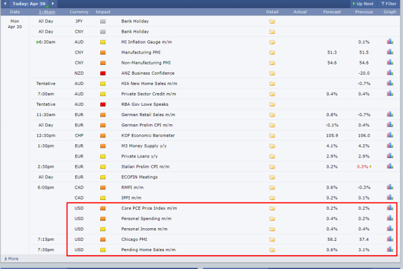Open detail folder for German Prelim CPI

[x=272, y=125]
